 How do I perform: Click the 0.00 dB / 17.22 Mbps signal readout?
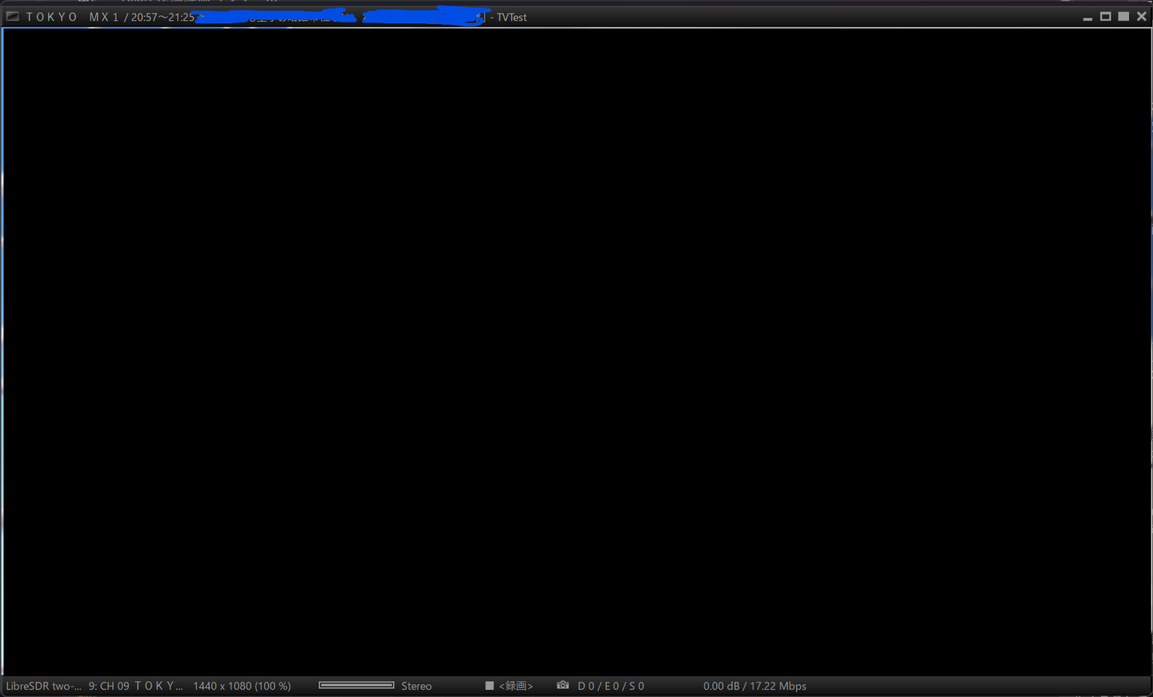click(x=755, y=686)
